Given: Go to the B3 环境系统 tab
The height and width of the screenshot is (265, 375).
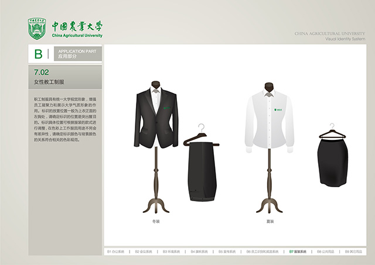Looking at the screenshot, I should pyautogui.click(x=172, y=252).
